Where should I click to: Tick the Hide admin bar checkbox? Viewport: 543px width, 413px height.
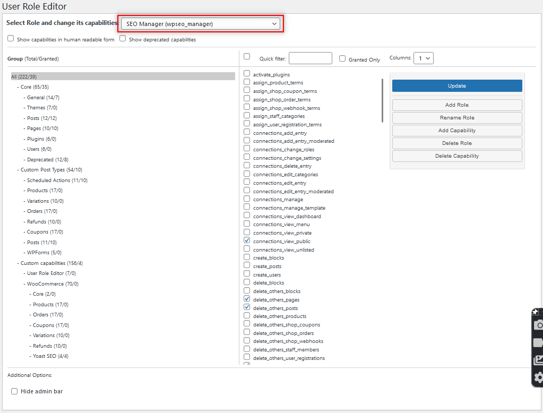[x=14, y=391]
